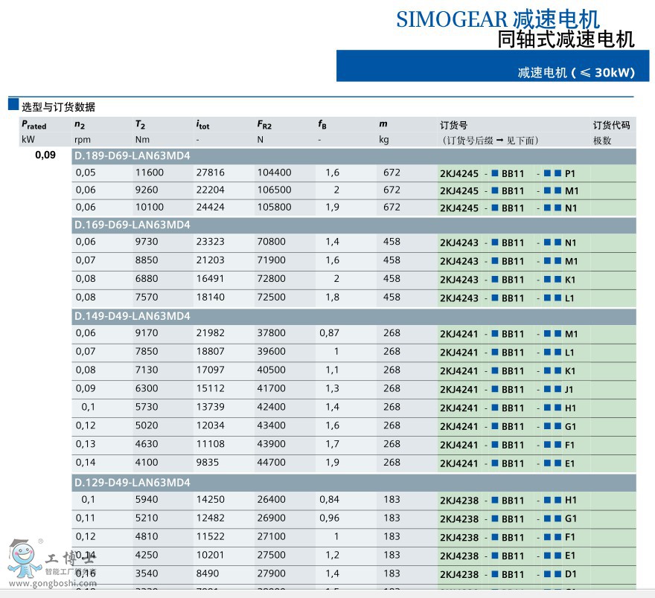Click the blue squares before J1 suffix
This screenshot has width=655, height=598.
[552, 389]
